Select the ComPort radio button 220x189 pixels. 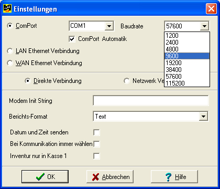click(10, 26)
